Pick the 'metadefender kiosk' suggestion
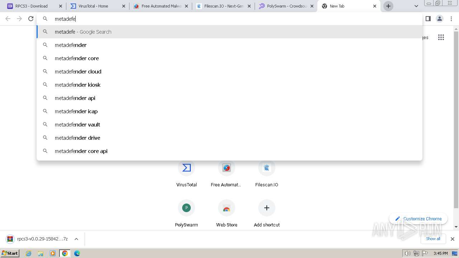Viewport: 459px width, 258px height. point(229,85)
